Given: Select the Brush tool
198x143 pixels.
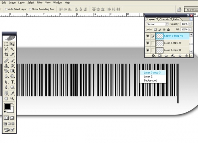Looking at the screenshot, I should point(12,61).
